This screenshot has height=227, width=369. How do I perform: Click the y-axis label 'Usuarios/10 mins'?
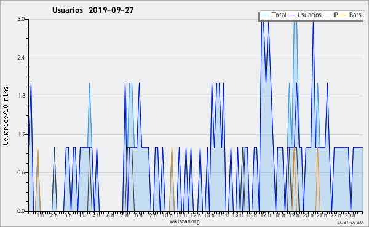pyautogui.click(x=6, y=116)
